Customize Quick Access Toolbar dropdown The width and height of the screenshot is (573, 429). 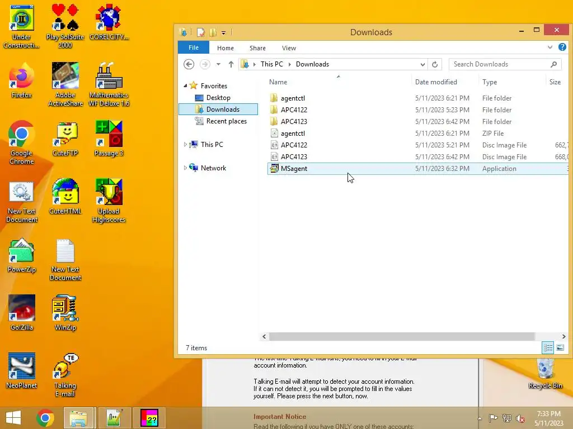click(223, 33)
